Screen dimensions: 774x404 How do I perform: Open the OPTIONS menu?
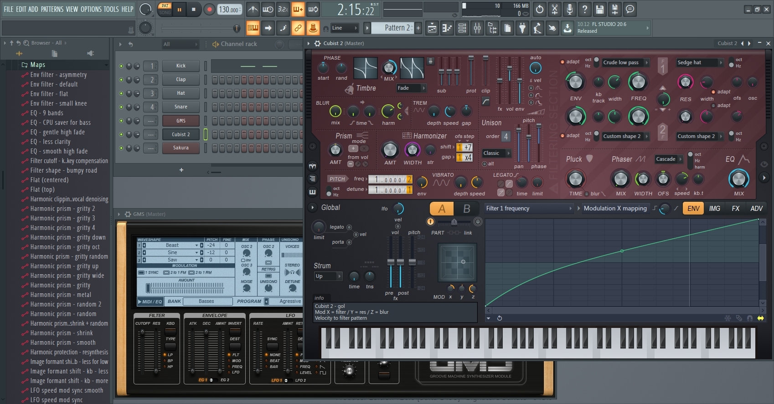click(x=91, y=9)
